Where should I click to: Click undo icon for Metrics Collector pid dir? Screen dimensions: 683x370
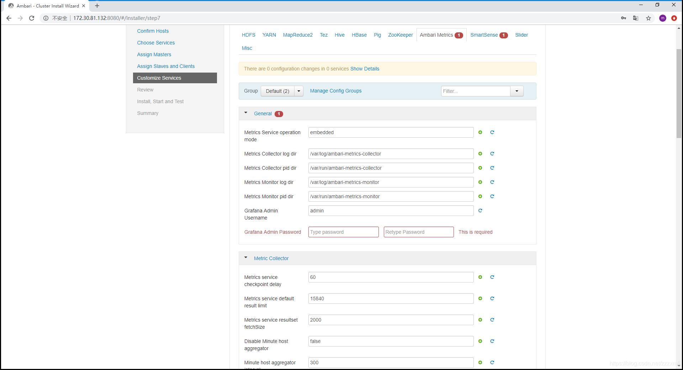pos(492,168)
